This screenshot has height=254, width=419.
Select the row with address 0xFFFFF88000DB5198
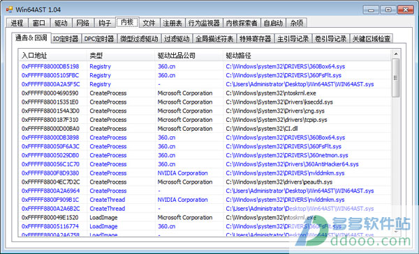(205, 66)
